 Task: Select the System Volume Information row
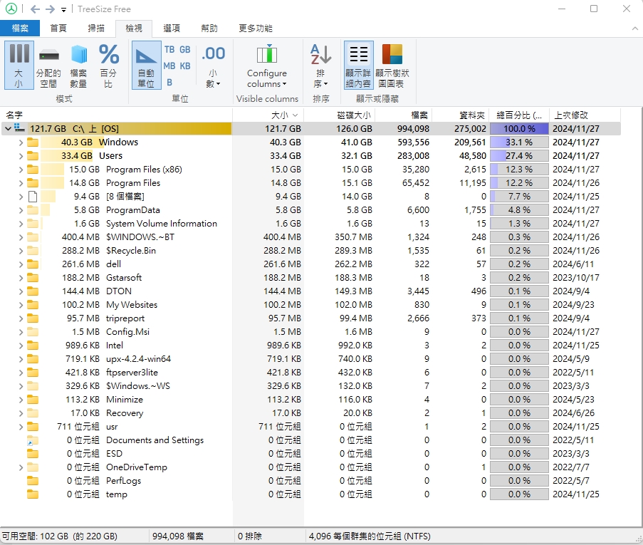(310, 224)
